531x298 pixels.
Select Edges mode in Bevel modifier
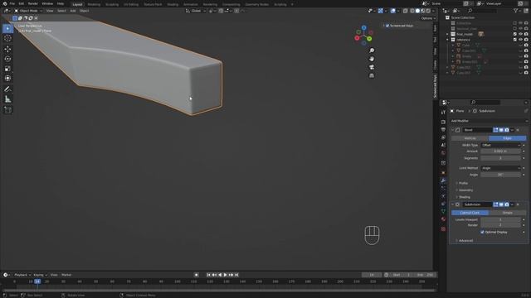point(507,138)
